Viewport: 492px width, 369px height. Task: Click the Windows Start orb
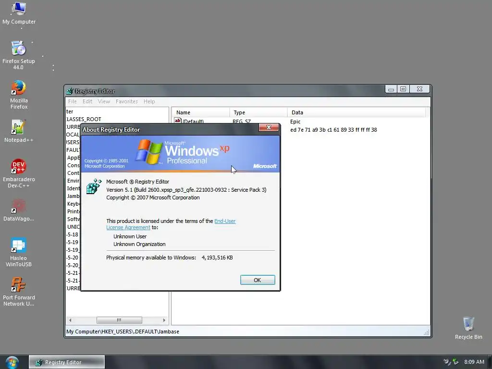click(x=12, y=362)
